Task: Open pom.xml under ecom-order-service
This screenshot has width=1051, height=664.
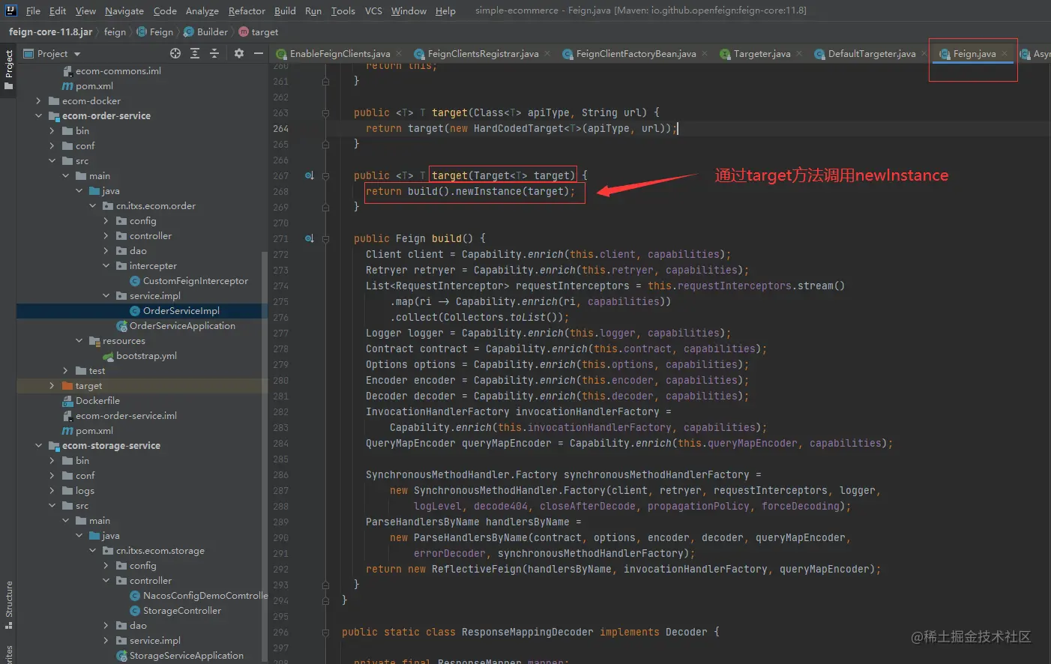Action: pos(94,431)
